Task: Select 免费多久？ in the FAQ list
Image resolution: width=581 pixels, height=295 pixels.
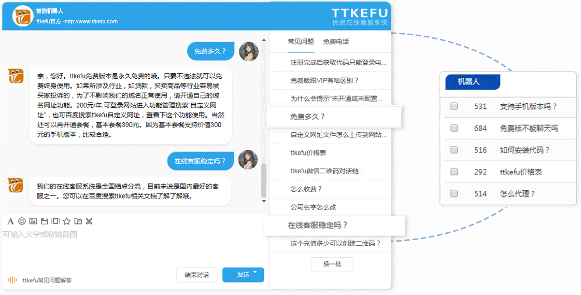Action: point(333,117)
